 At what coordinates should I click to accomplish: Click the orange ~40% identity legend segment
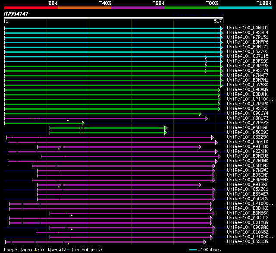click(85, 8)
